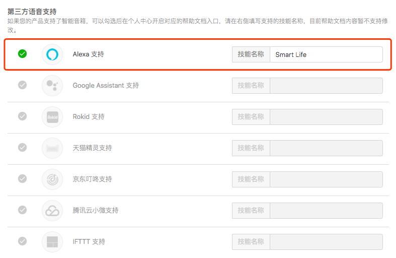Click the Alexa ring logo icon
Image resolution: width=396 pixels, height=258 pixels.
(x=52, y=54)
